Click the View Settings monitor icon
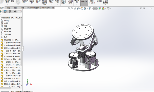154x92 pixels. [x=108, y=8]
